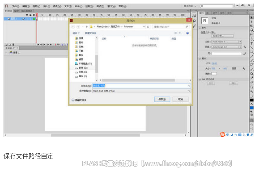Open the 帮助(H) menu

click(122, 6)
